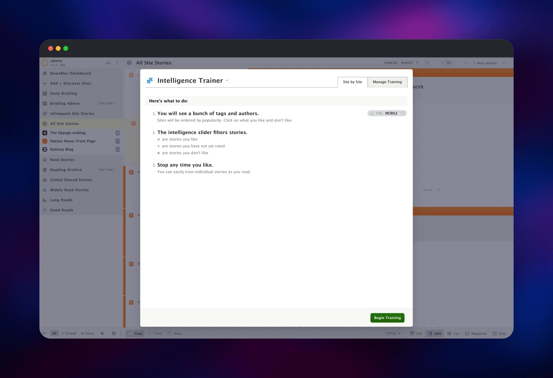Viewport: 553px width, 378px height.
Task: Select the All filter in bottom bar
Action: 54,333
